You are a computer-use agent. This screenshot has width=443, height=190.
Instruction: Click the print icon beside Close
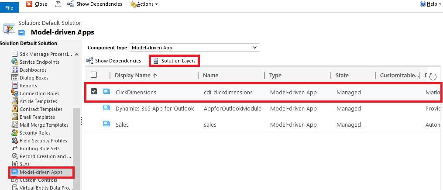[x=58, y=4]
